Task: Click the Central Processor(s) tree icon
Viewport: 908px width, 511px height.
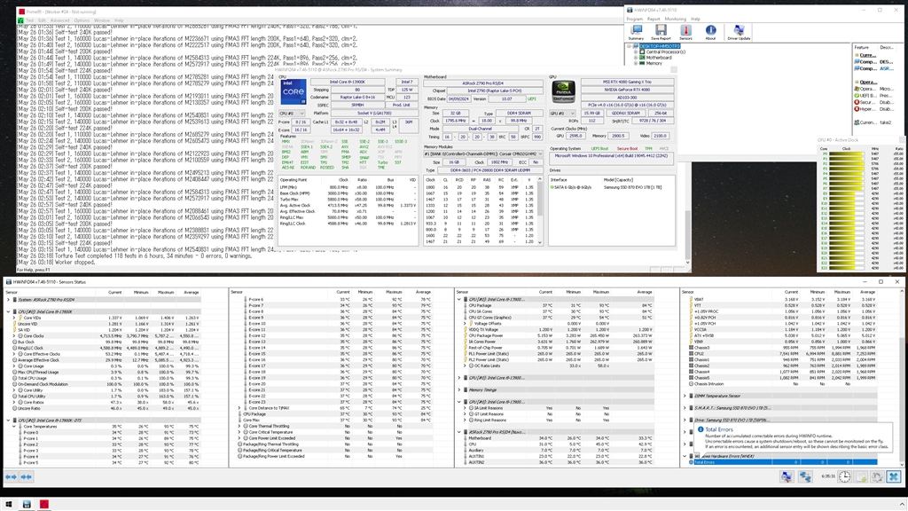Action: point(642,51)
